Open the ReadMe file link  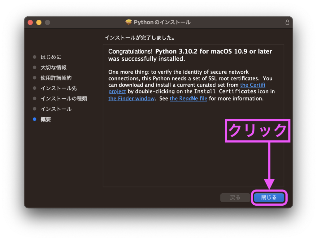[189, 98]
